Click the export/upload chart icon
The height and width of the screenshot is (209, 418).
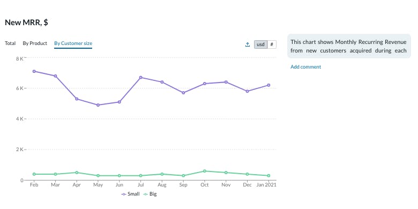(x=248, y=44)
